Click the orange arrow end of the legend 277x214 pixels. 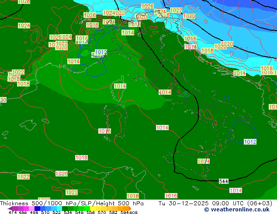[x=130, y=208]
